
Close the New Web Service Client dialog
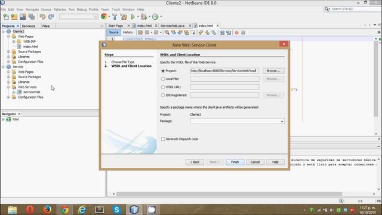tap(284, 44)
